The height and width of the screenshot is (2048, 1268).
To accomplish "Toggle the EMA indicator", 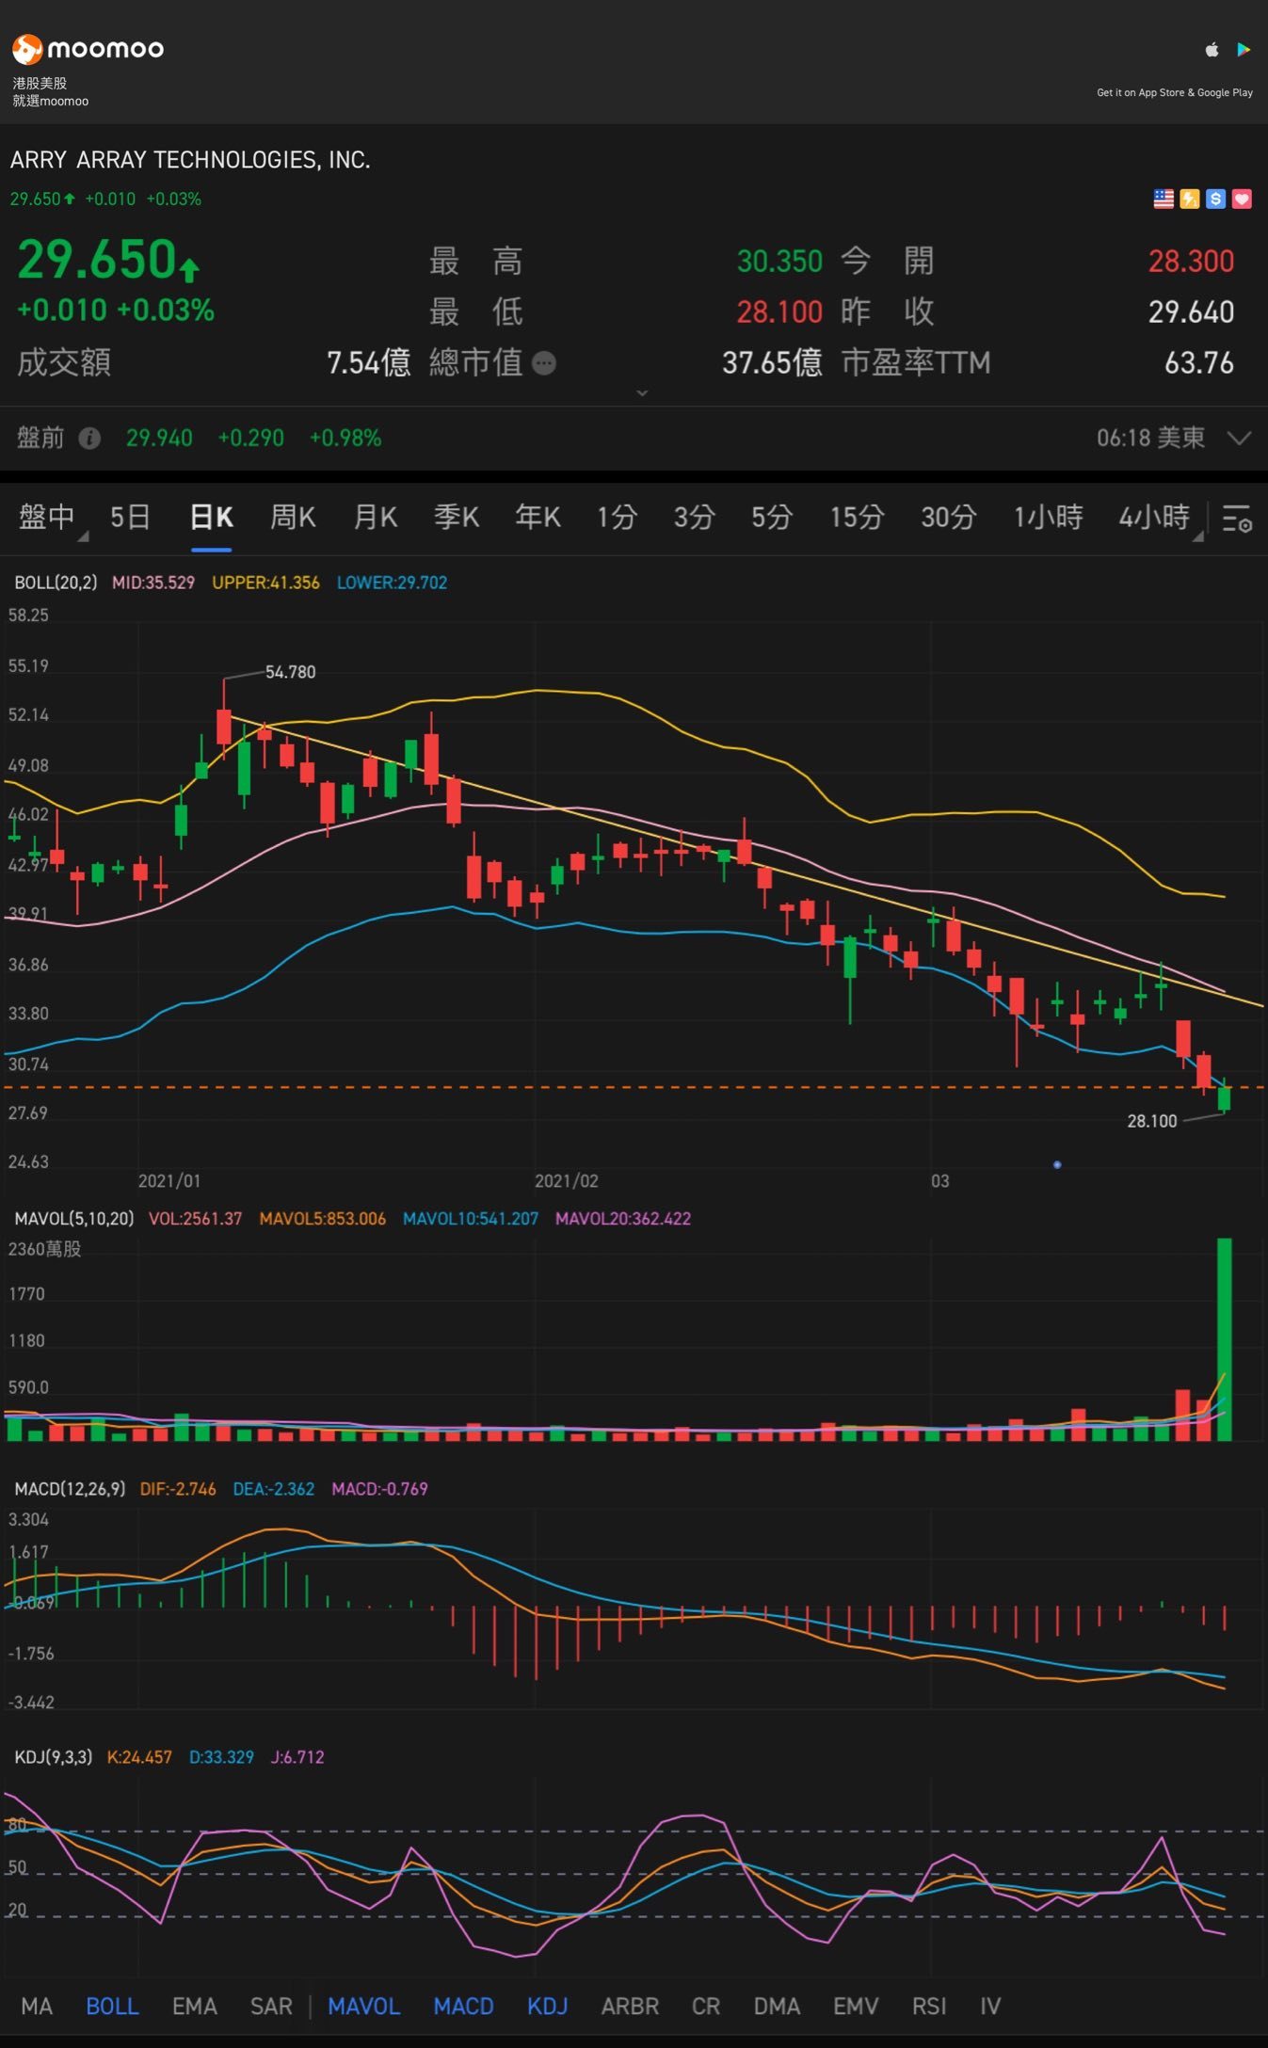I will (x=195, y=2006).
